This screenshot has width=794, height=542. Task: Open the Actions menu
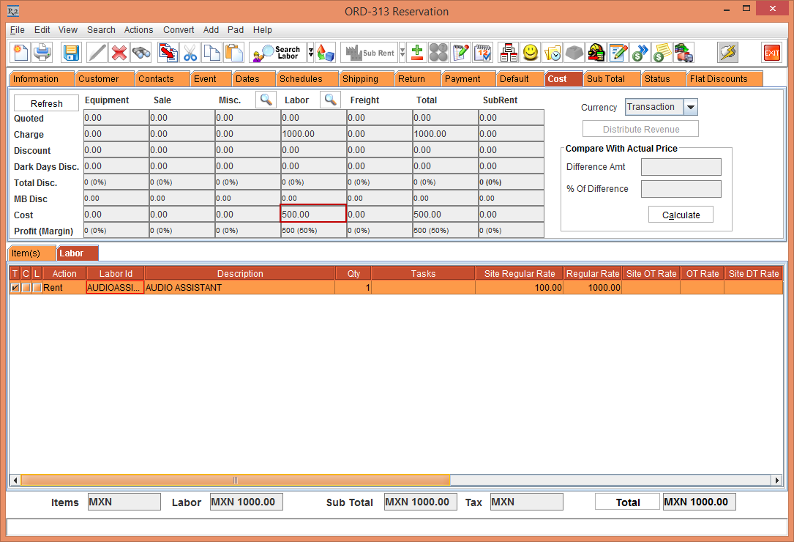(138, 30)
